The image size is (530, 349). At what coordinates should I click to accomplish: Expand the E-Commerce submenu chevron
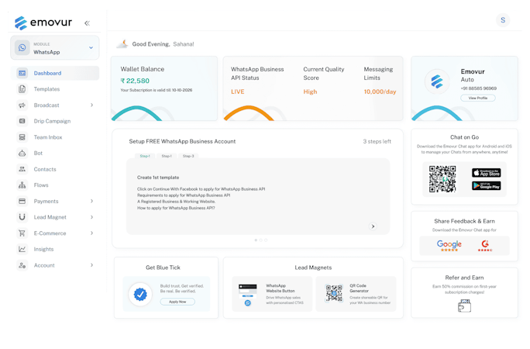point(91,233)
